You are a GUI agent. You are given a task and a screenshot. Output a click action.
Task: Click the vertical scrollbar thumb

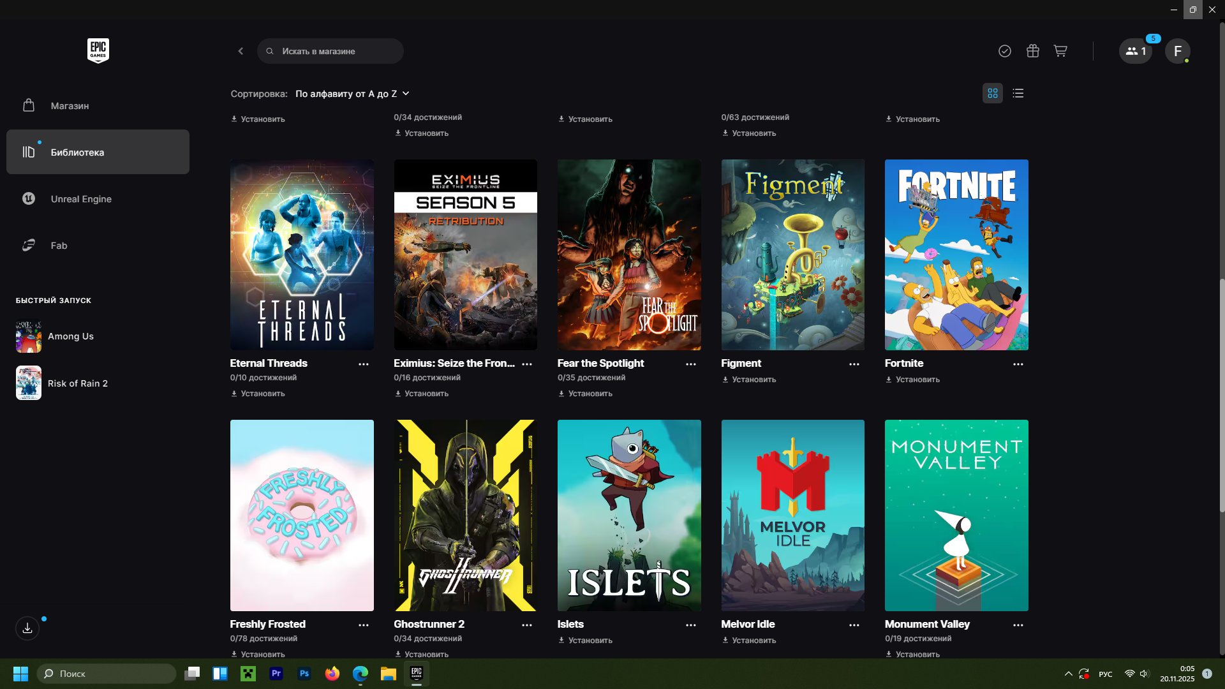[1221, 396]
